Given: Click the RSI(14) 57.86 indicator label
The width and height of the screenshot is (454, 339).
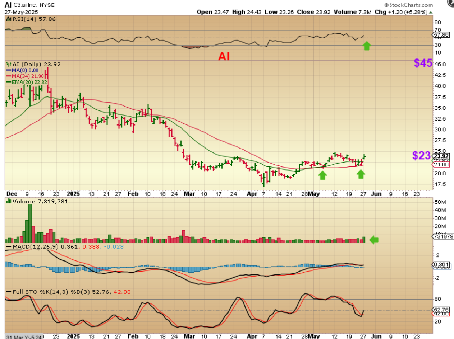Looking at the screenshot, I should (31, 19).
